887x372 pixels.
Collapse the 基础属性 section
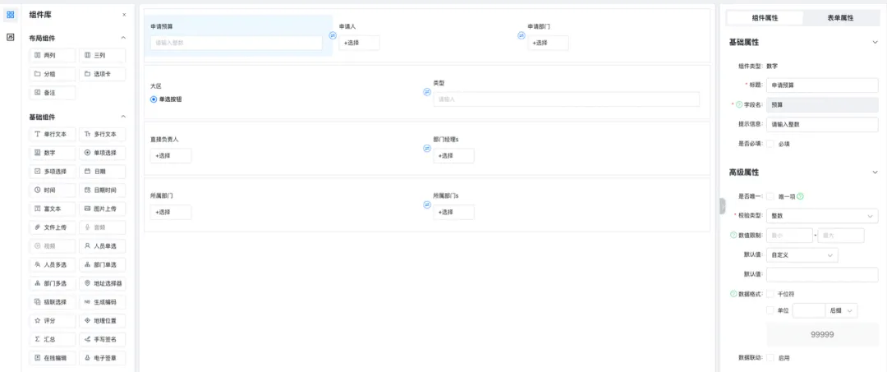(x=874, y=42)
